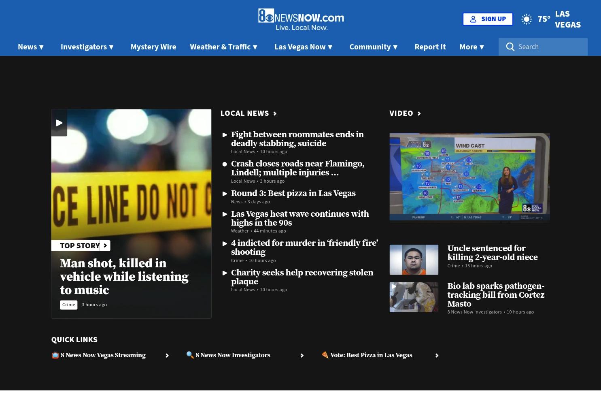Open the Mystery Wire page
Image resolution: width=601 pixels, height=401 pixels.
pyautogui.click(x=153, y=47)
